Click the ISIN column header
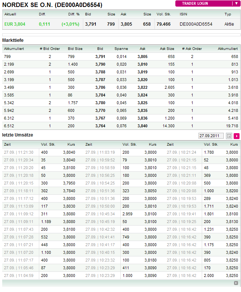Viewport: 241px width, 292px height. [183, 14]
